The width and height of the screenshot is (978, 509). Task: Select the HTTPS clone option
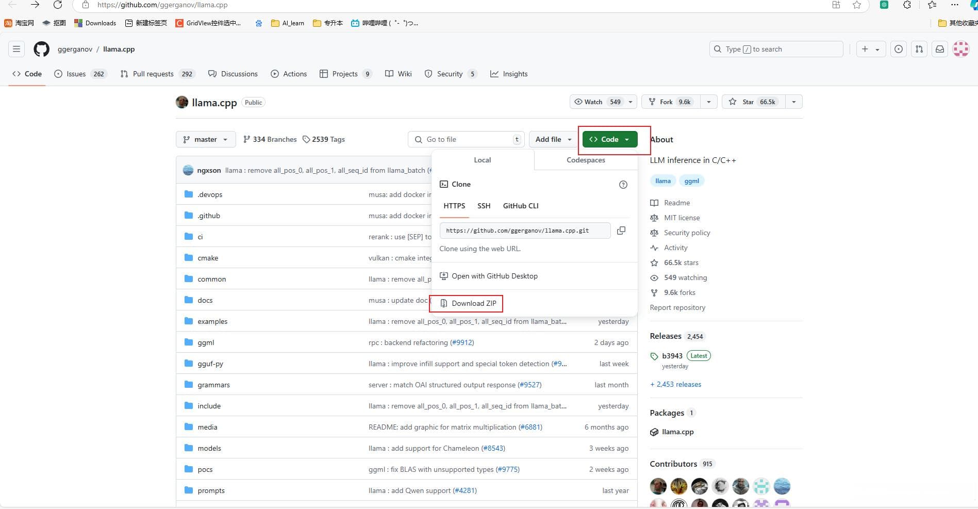pos(454,206)
